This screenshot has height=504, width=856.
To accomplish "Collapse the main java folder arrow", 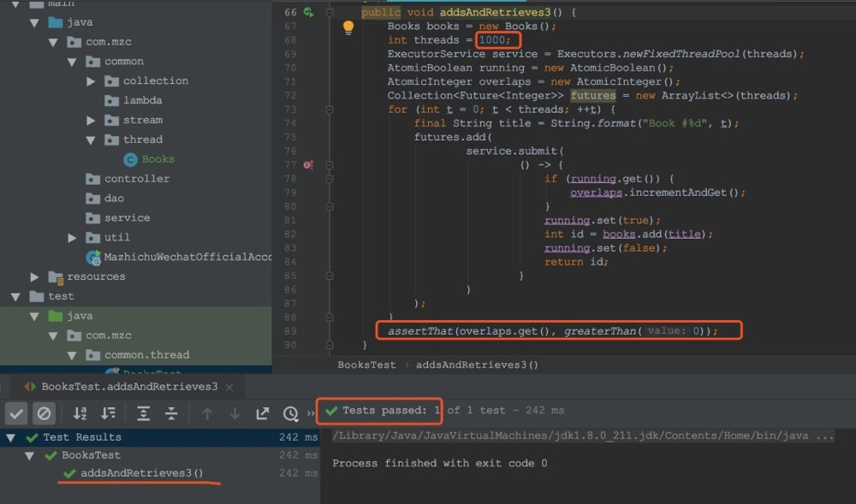I will (x=34, y=23).
